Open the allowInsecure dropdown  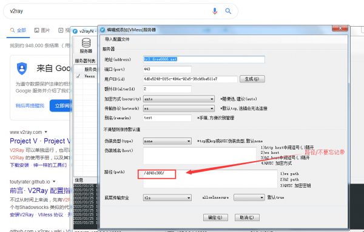tap(249, 197)
